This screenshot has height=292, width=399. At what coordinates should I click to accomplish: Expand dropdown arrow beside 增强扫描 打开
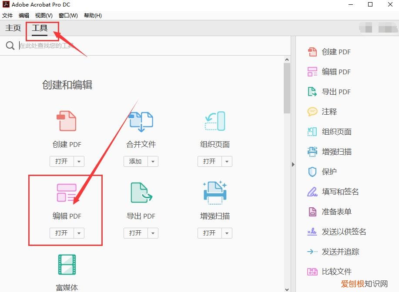click(x=227, y=233)
